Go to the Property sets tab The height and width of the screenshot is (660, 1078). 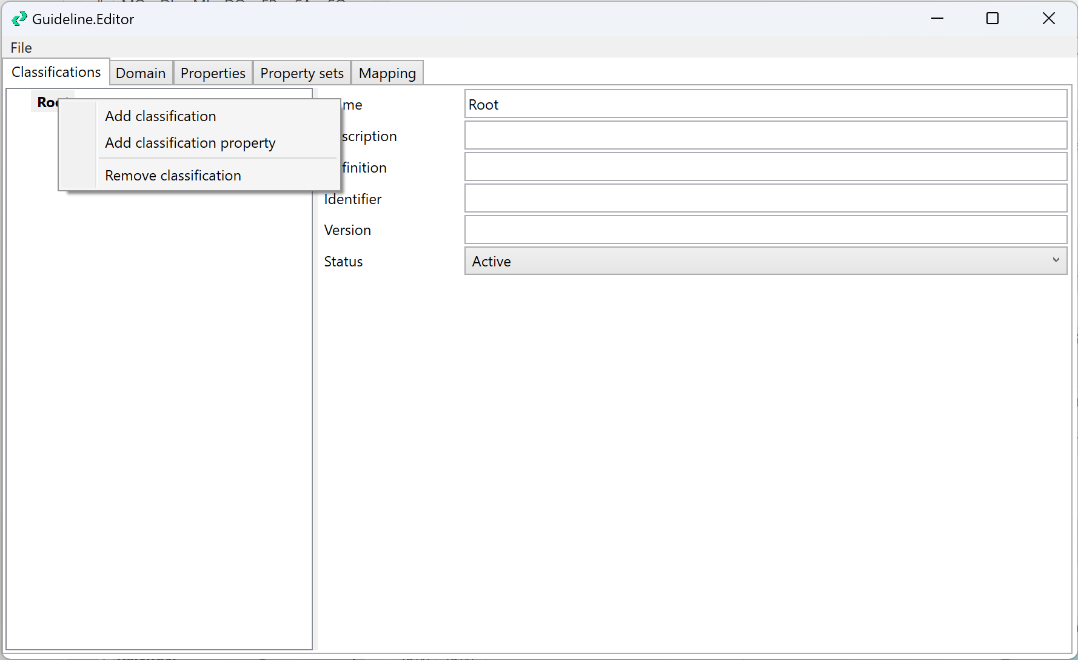[302, 73]
